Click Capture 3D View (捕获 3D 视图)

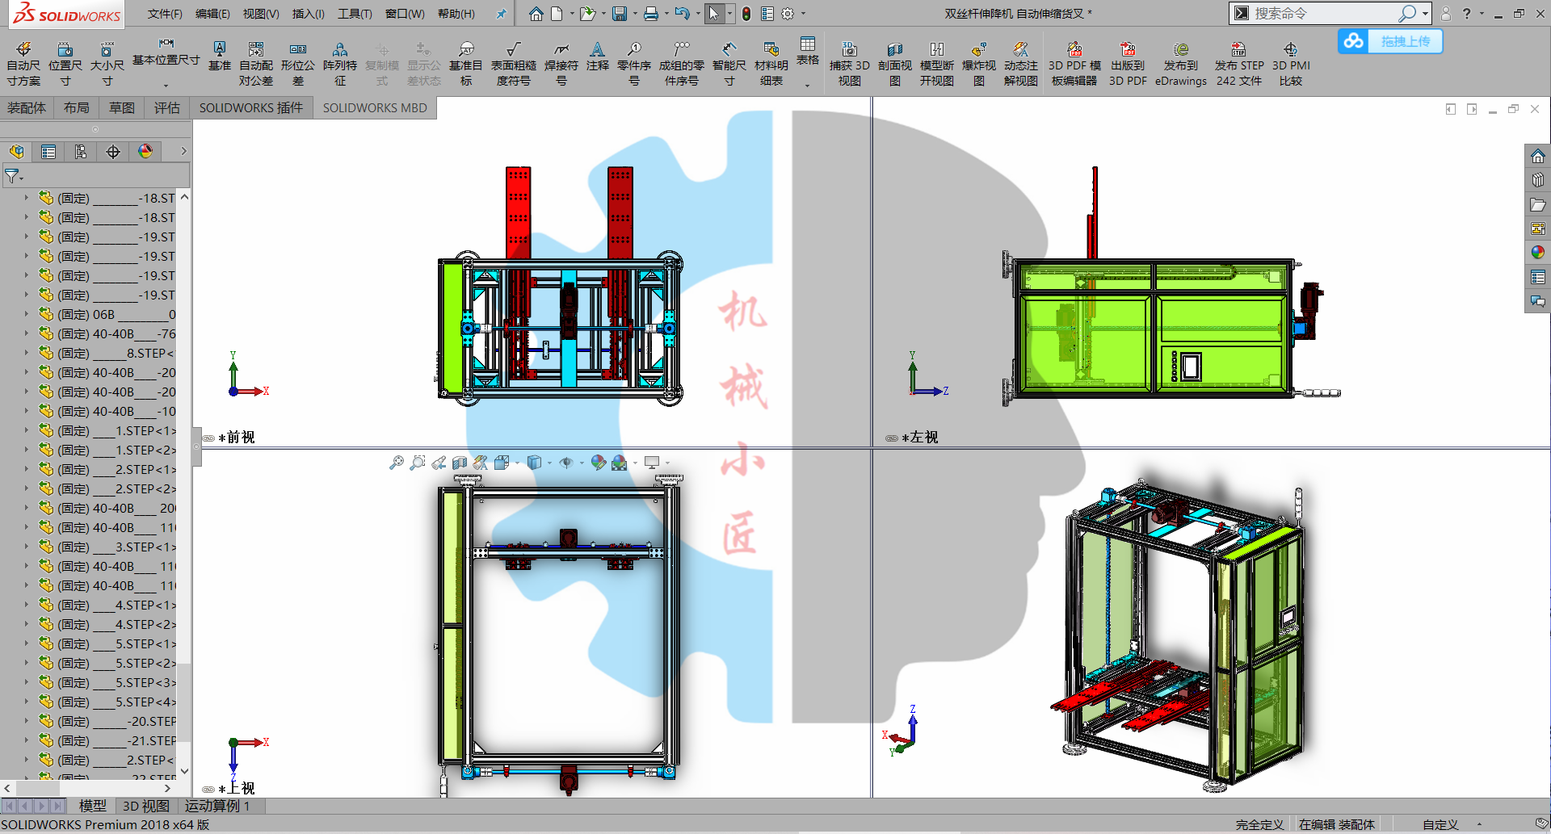point(850,65)
